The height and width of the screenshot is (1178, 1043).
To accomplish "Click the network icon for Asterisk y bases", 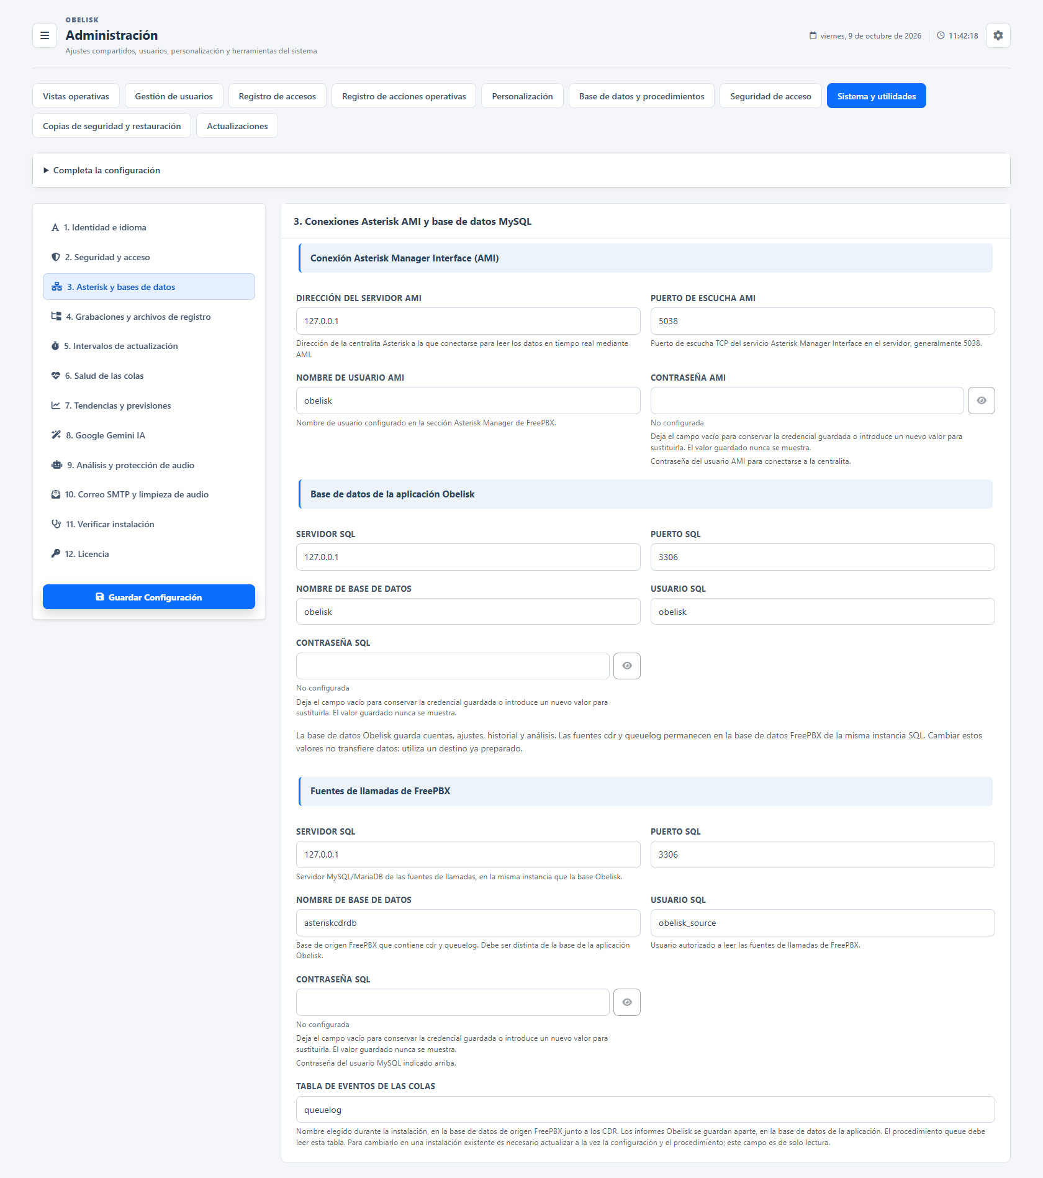I will pyautogui.click(x=57, y=287).
